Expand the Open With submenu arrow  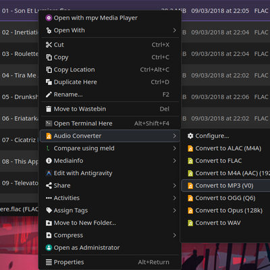tap(174, 30)
